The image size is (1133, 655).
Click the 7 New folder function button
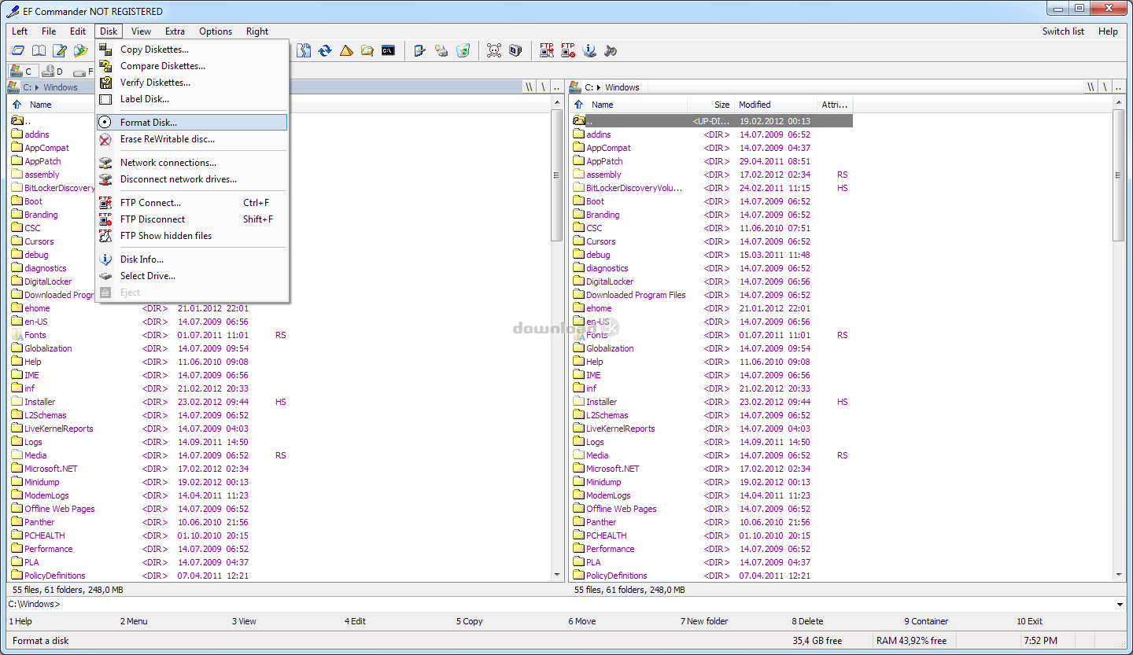coord(704,621)
